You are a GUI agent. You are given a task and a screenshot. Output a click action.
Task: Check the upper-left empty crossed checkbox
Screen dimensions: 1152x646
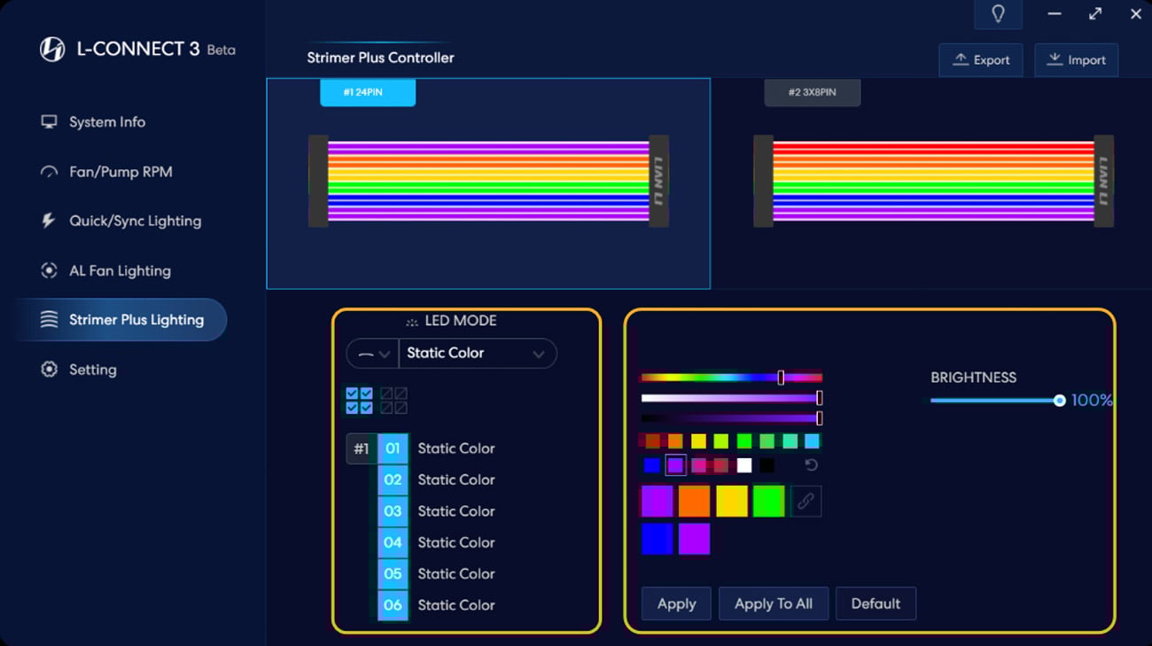(x=386, y=393)
